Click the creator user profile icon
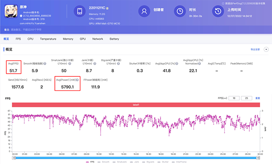Screen dimensions: 272x164 (144, 11)
